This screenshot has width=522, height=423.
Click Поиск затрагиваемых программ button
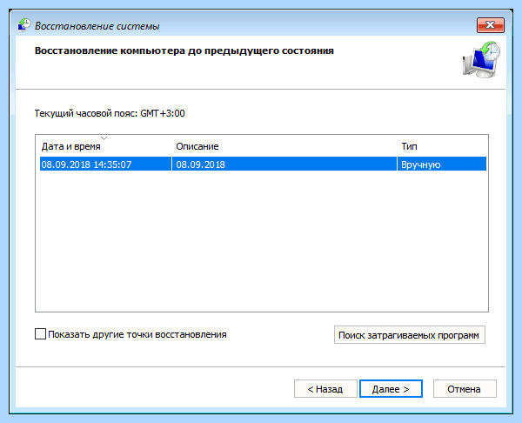click(x=409, y=335)
